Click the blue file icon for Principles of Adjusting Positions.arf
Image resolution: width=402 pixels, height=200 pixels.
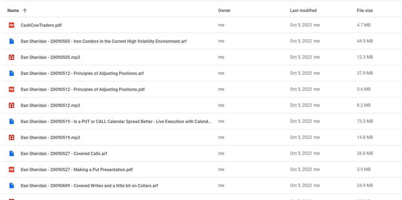click(12, 73)
